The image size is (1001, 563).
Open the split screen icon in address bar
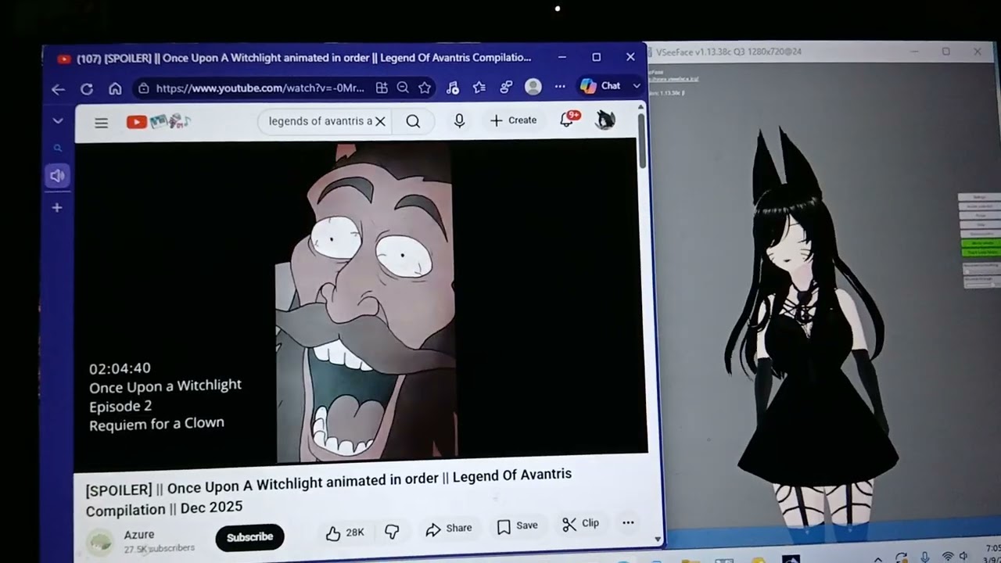pyautogui.click(x=382, y=88)
